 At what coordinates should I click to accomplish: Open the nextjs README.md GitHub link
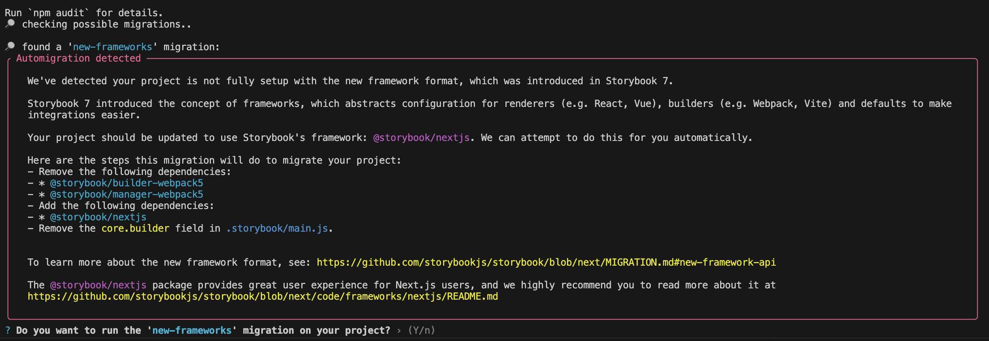coord(263,296)
